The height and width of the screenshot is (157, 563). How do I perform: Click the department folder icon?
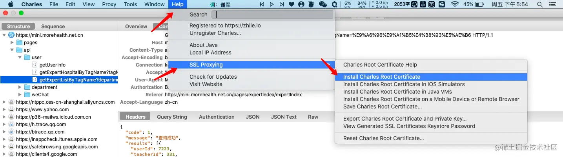tap(27, 87)
